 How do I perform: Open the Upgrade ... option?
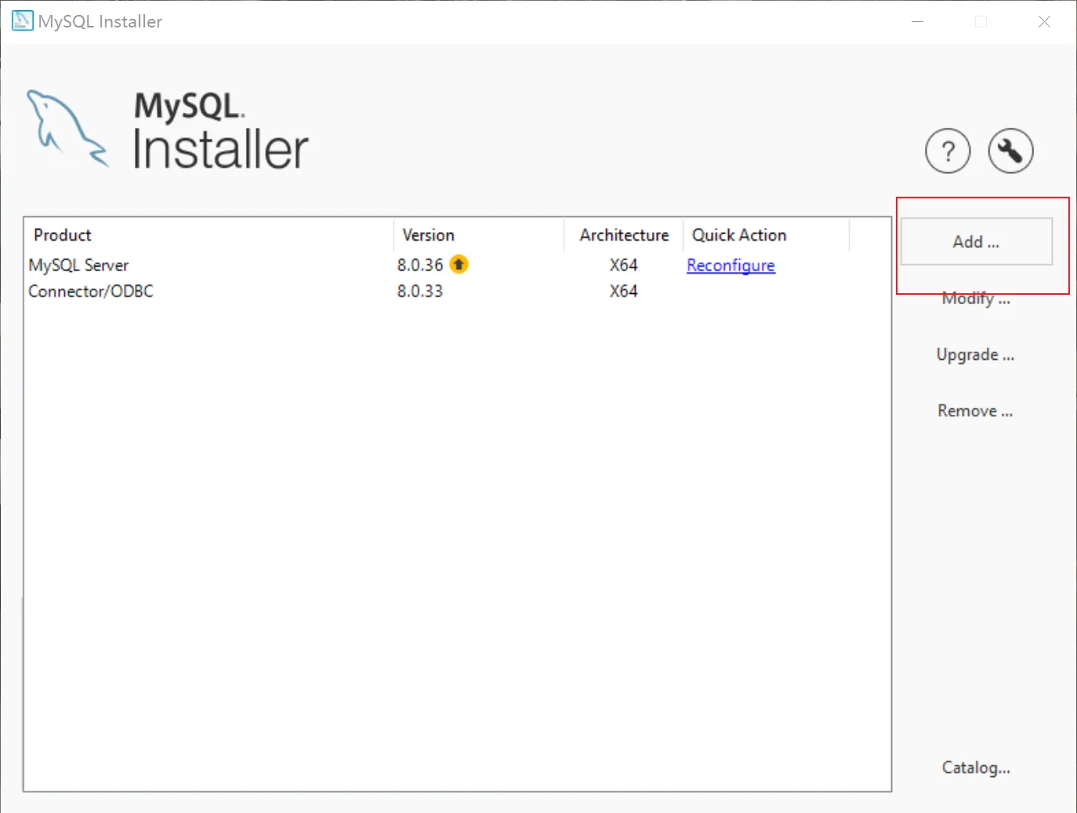click(975, 354)
